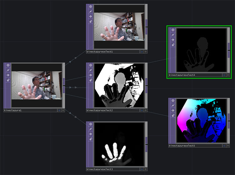Image resolution: width=235 pixels, height=175 pixels.
Task: Select the infrared hand thumbnail in kinectazureselect3
Action: pyautogui.click(x=119, y=144)
